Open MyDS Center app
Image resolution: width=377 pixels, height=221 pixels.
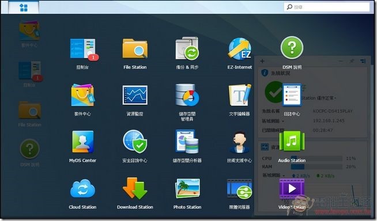point(82,147)
